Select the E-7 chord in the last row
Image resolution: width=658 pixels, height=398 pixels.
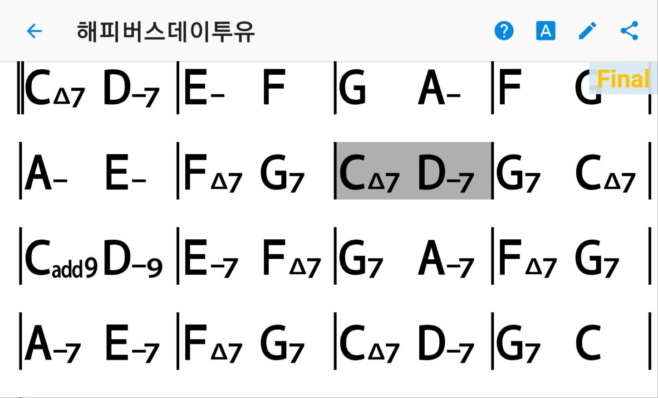click(132, 343)
